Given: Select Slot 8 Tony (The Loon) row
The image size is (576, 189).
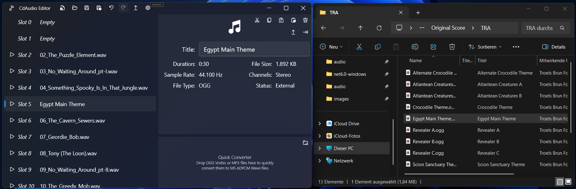Looking at the screenshot, I should (80, 153).
